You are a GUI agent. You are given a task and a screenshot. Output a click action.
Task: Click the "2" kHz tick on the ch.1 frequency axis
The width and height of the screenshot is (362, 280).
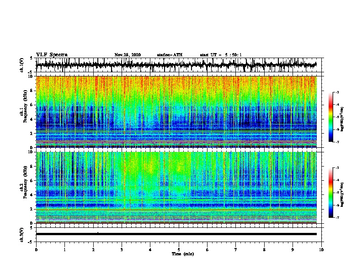(32, 133)
